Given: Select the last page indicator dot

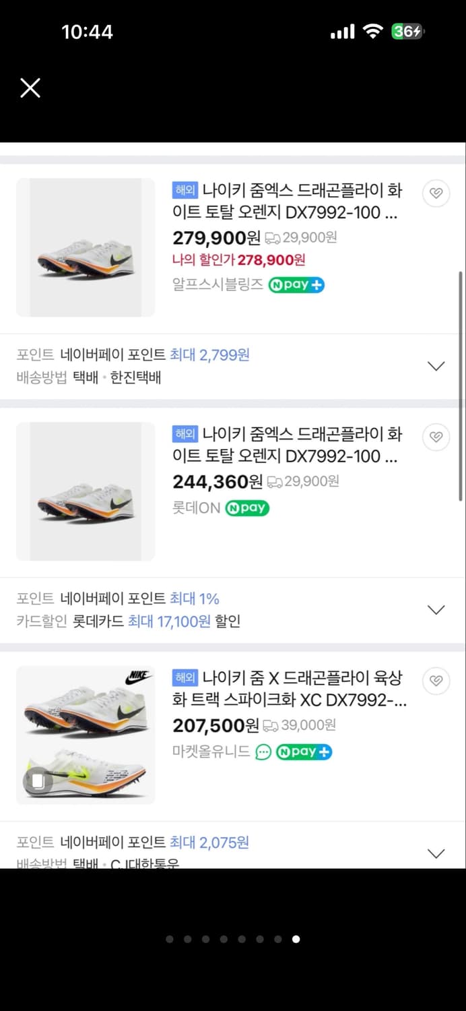Looking at the screenshot, I should coord(296,939).
